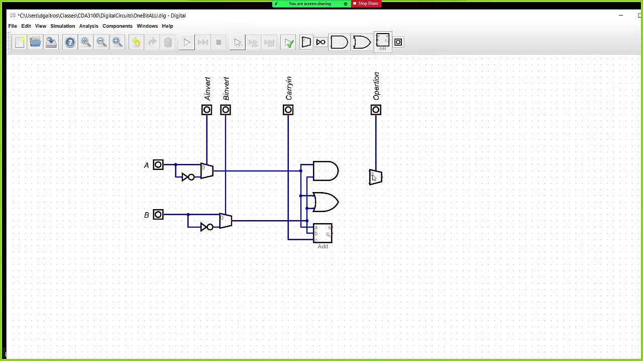Zoom in on the circuit
643x361 pixels.
click(x=86, y=43)
